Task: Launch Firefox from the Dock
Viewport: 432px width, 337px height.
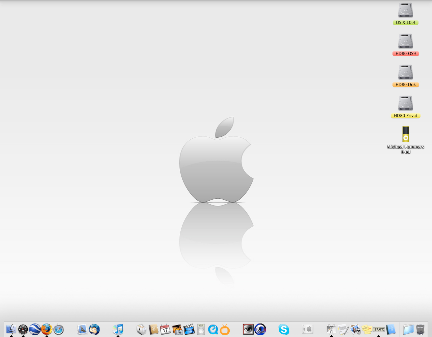Action: click(x=47, y=329)
